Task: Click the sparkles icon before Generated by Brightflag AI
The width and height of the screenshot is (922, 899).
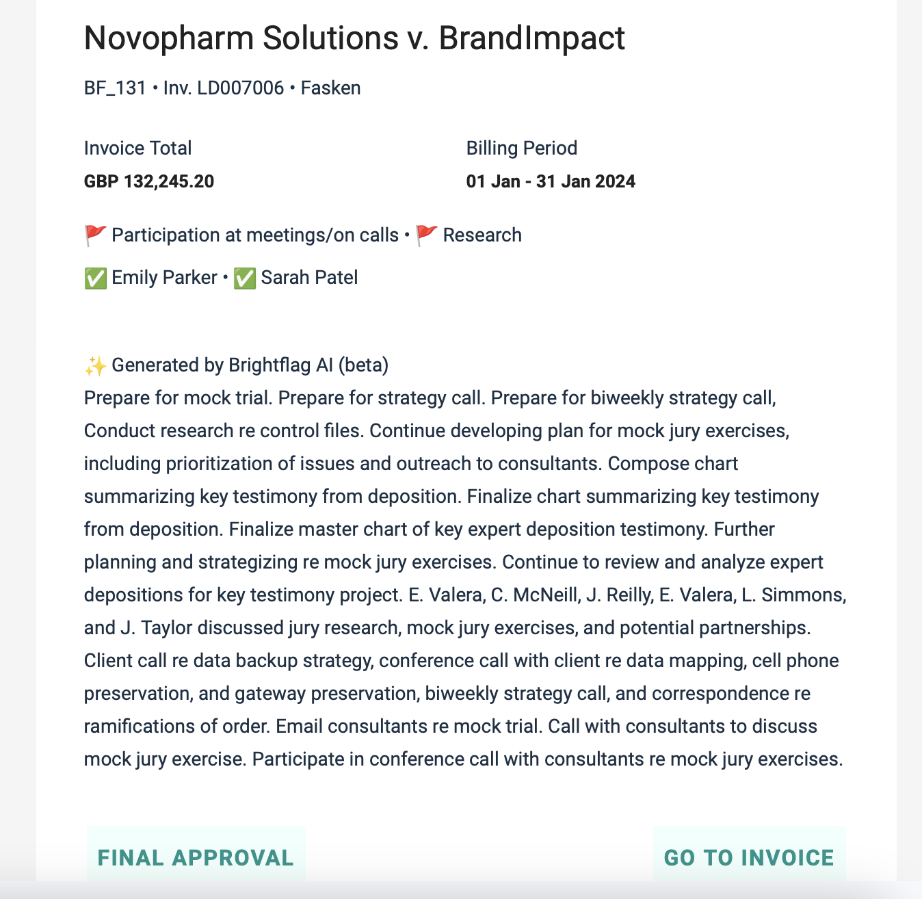Action: 95,365
